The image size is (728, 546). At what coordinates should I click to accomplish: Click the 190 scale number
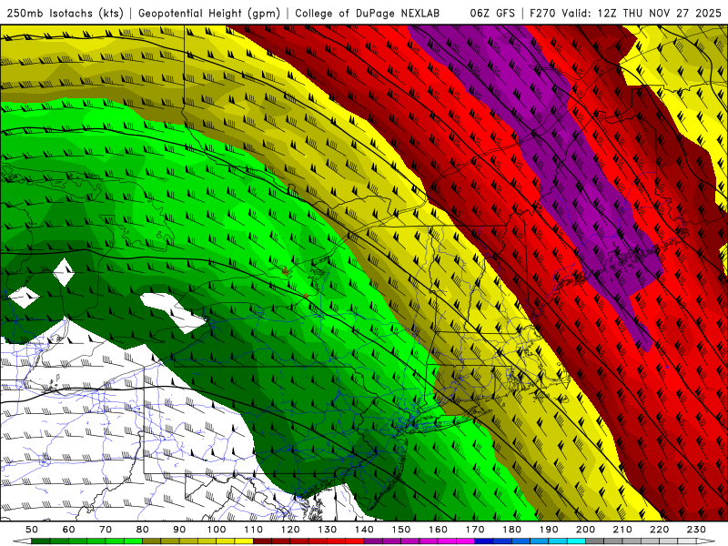click(x=549, y=530)
